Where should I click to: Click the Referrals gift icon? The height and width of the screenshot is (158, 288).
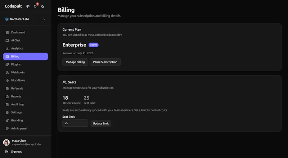pyautogui.click(x=7, y=89)
